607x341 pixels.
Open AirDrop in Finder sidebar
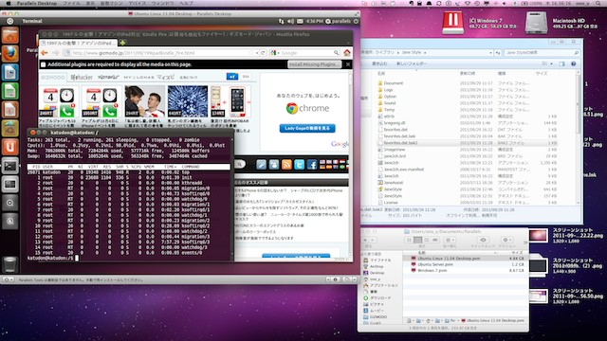(x=377, y=266)
